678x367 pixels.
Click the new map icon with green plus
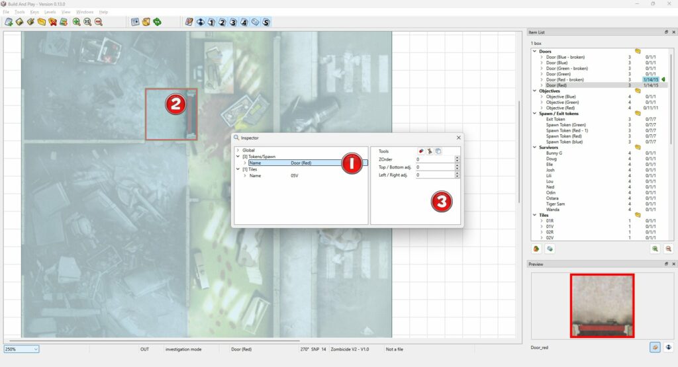9,22
